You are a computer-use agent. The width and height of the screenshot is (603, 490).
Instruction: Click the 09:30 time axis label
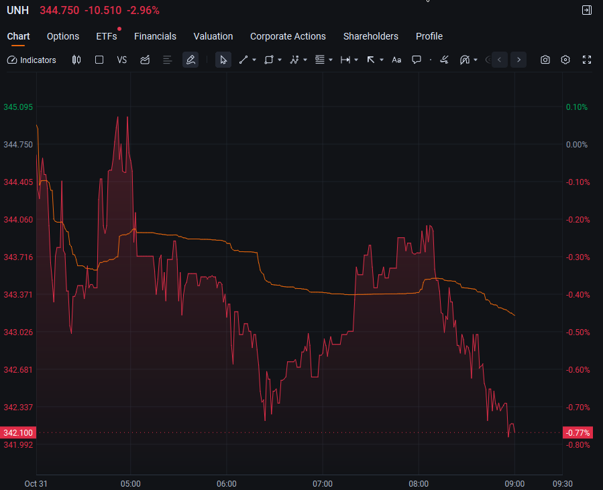[x=563, y=484]
